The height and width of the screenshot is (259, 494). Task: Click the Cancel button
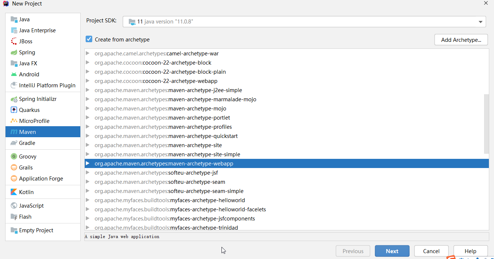pos(431,251)
